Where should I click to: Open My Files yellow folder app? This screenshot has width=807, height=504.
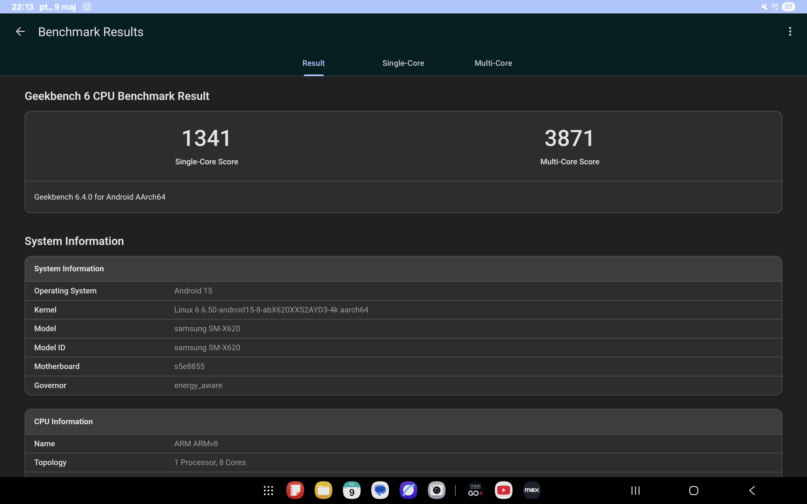click(x=323, y=490)
